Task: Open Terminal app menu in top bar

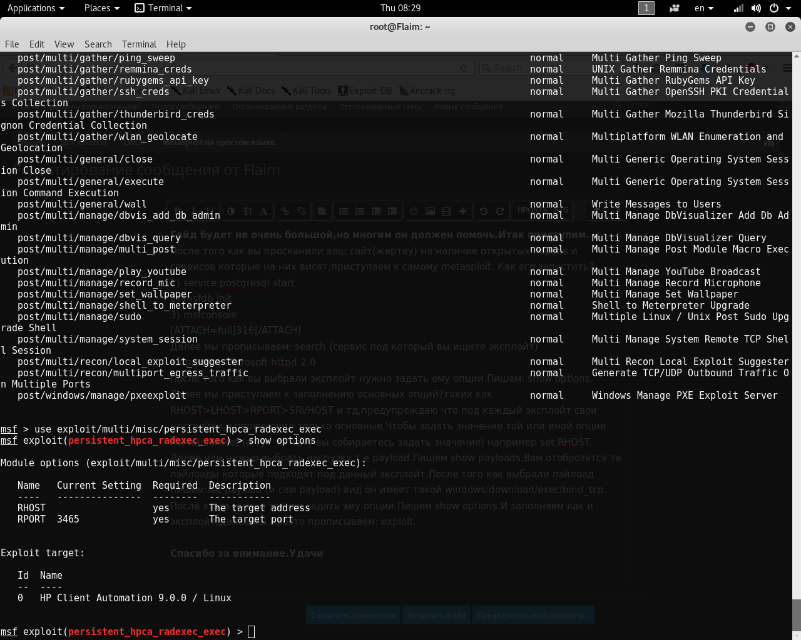Action: tap(163, 8)
